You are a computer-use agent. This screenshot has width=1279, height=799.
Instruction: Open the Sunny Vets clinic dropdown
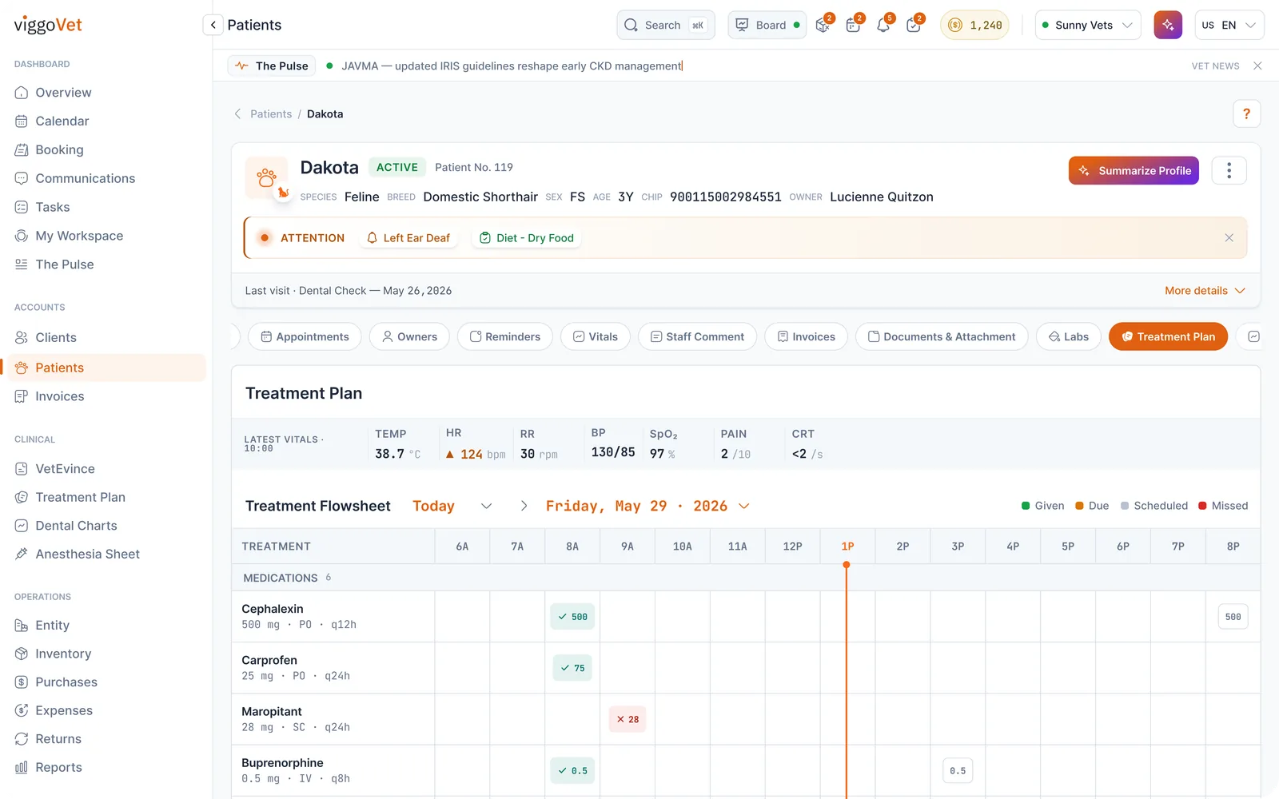[x=1087, y=25]
